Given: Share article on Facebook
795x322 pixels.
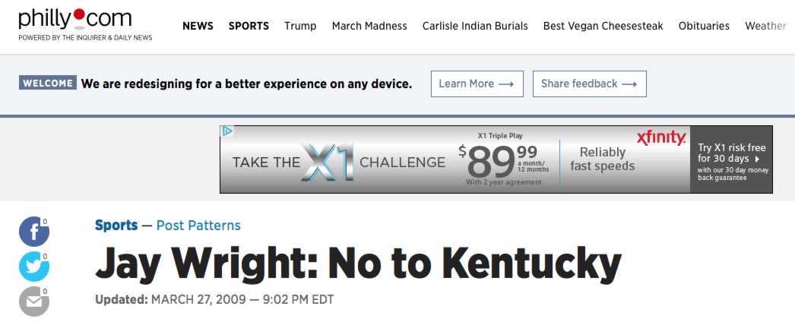Looking at the screenshot, I should click(x=34, y=232).
